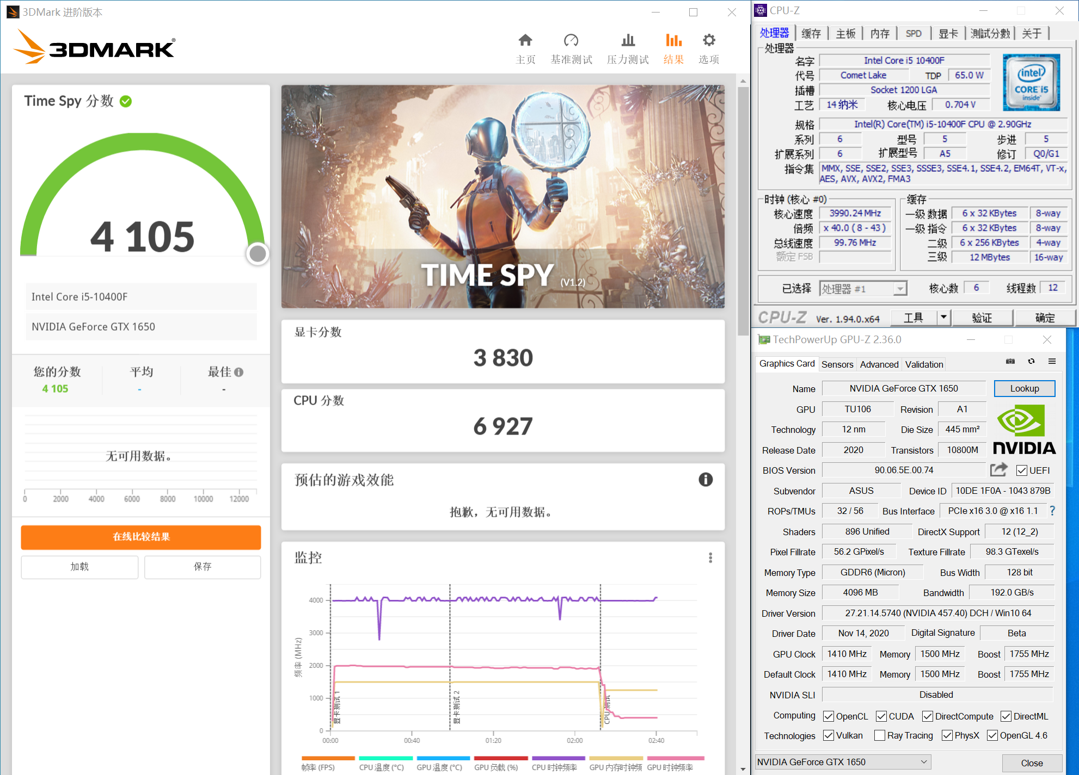Screen dimensions: 1079x775
Task: Click the orange 帧率 (FPS) legend swatch
Action: [x=328, y=758]
